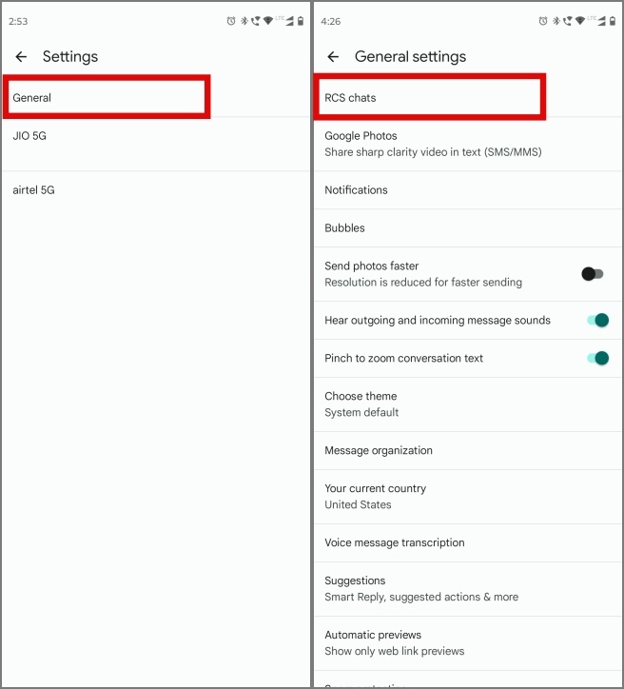
Task: Tap battery icon in left status bar
Action: tap(301, 21)
